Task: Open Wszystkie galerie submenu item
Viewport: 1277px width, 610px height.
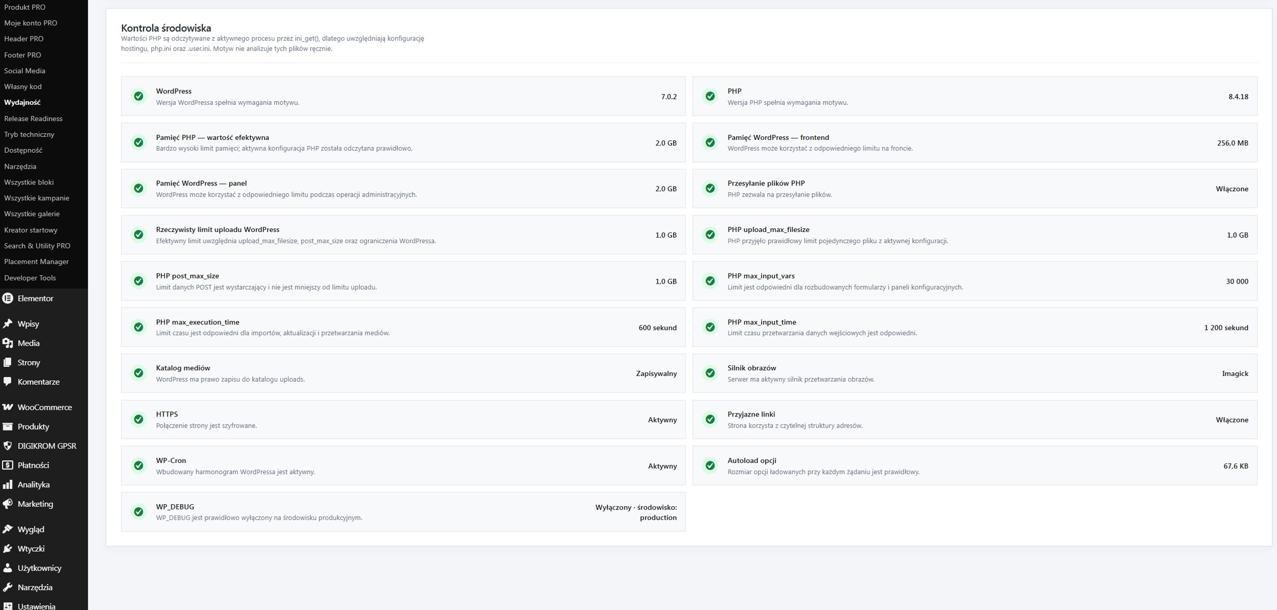Action: [x=32, y=214]
